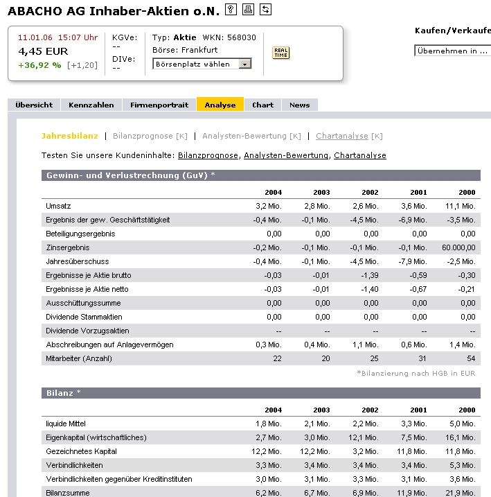Image resolution: width=491 pixels, height=497 pixels.
Task: Switch to the Übersicht tab
Action: coord(34,105)
